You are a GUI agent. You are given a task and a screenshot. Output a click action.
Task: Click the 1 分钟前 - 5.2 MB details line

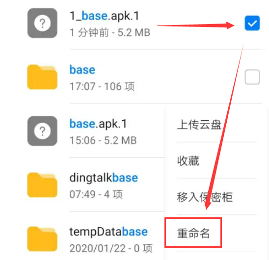pos(110,32)
